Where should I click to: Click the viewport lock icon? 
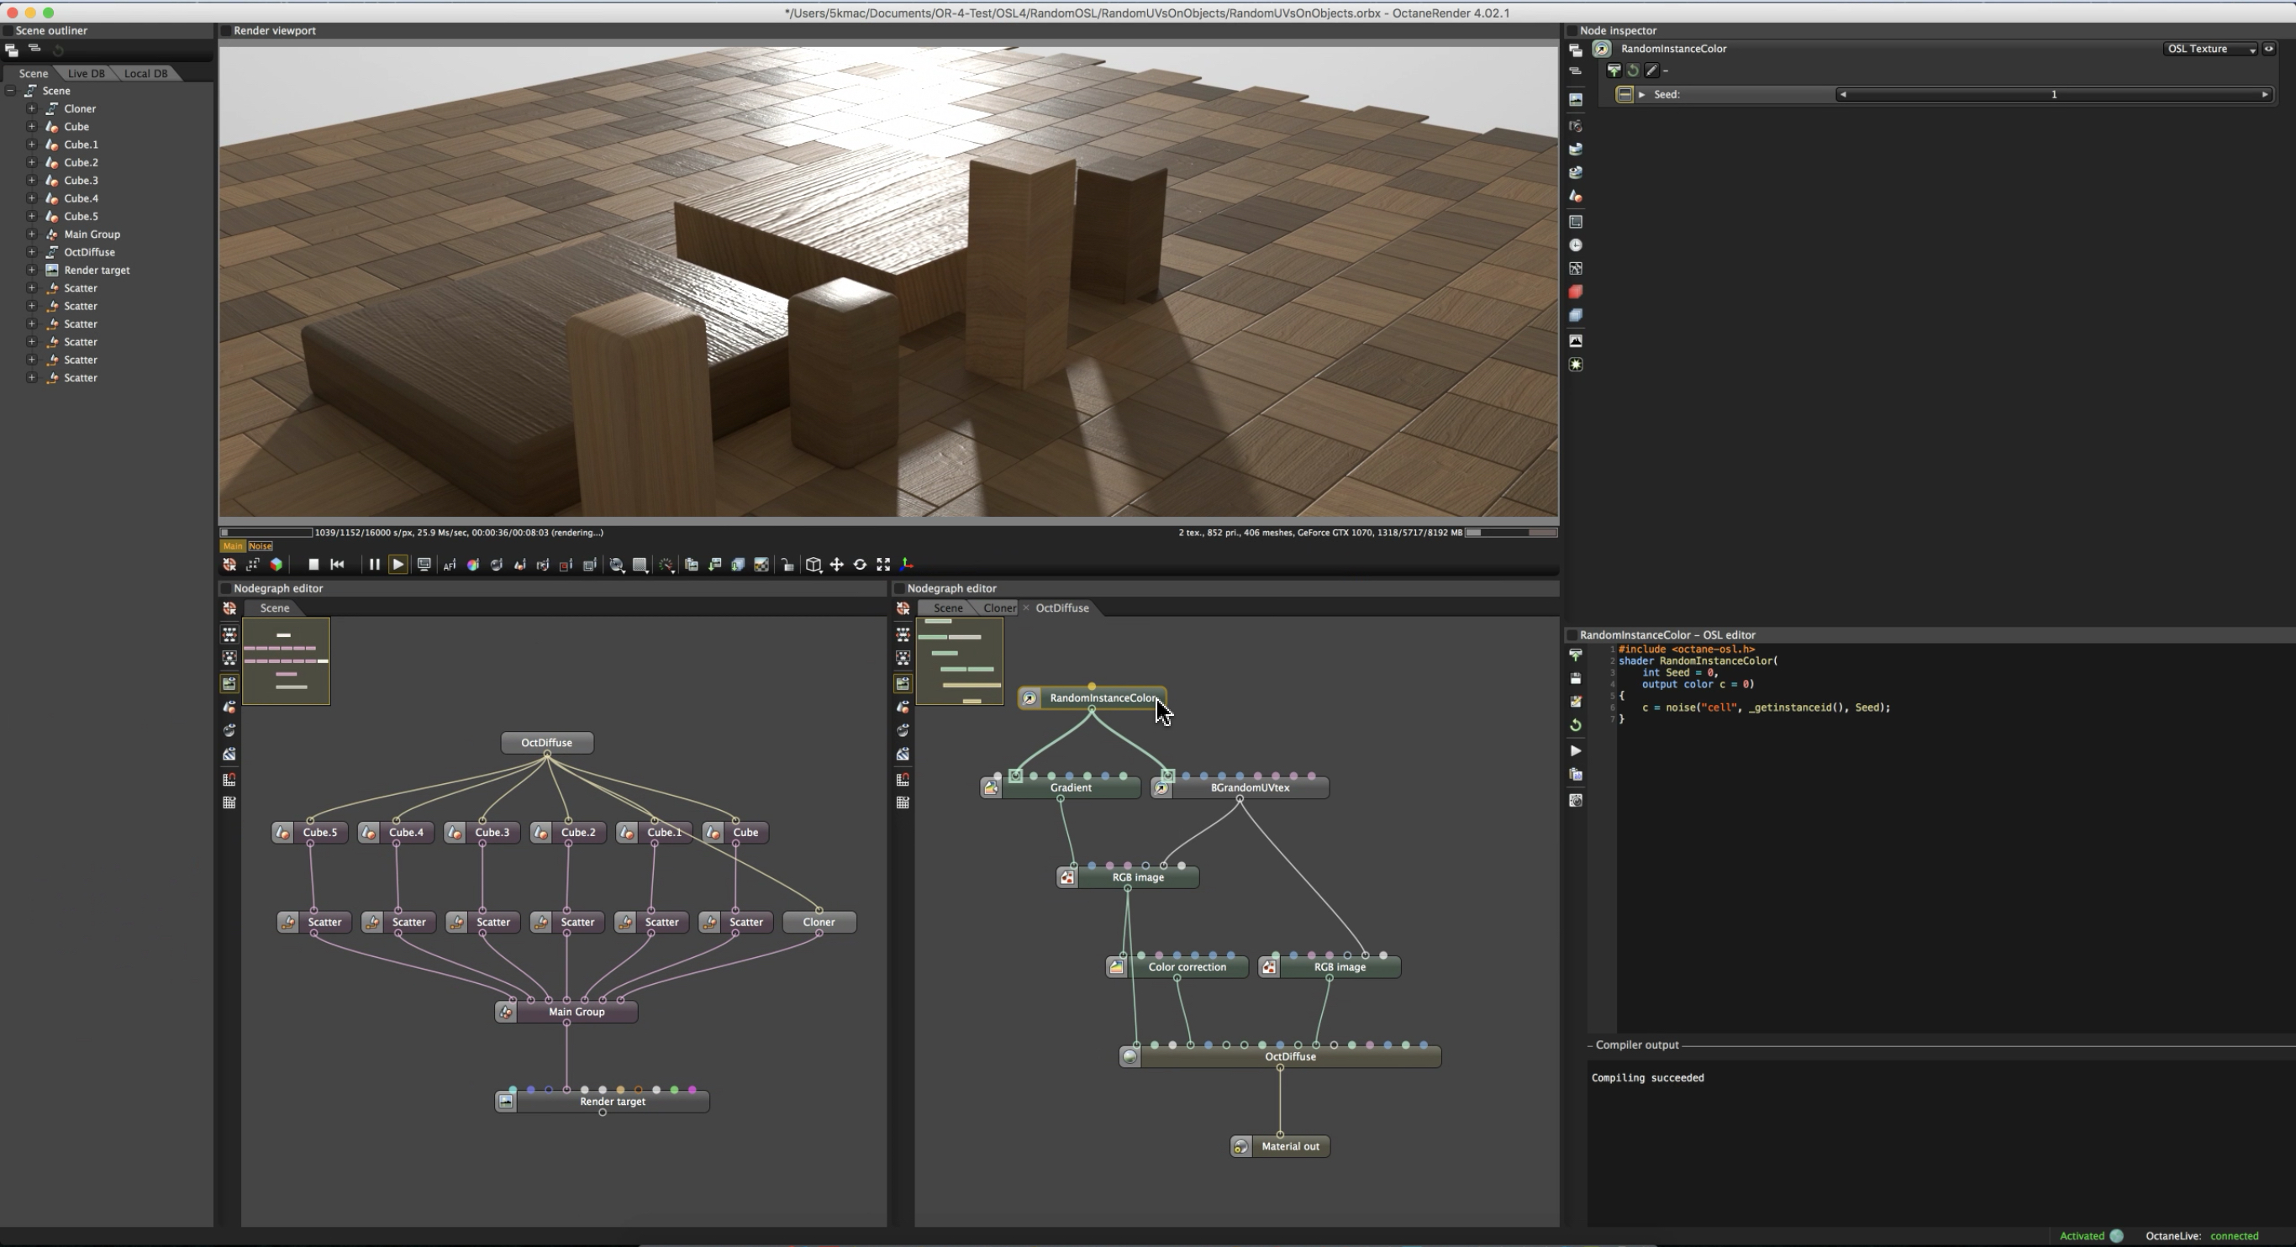(x=788, y=566)
